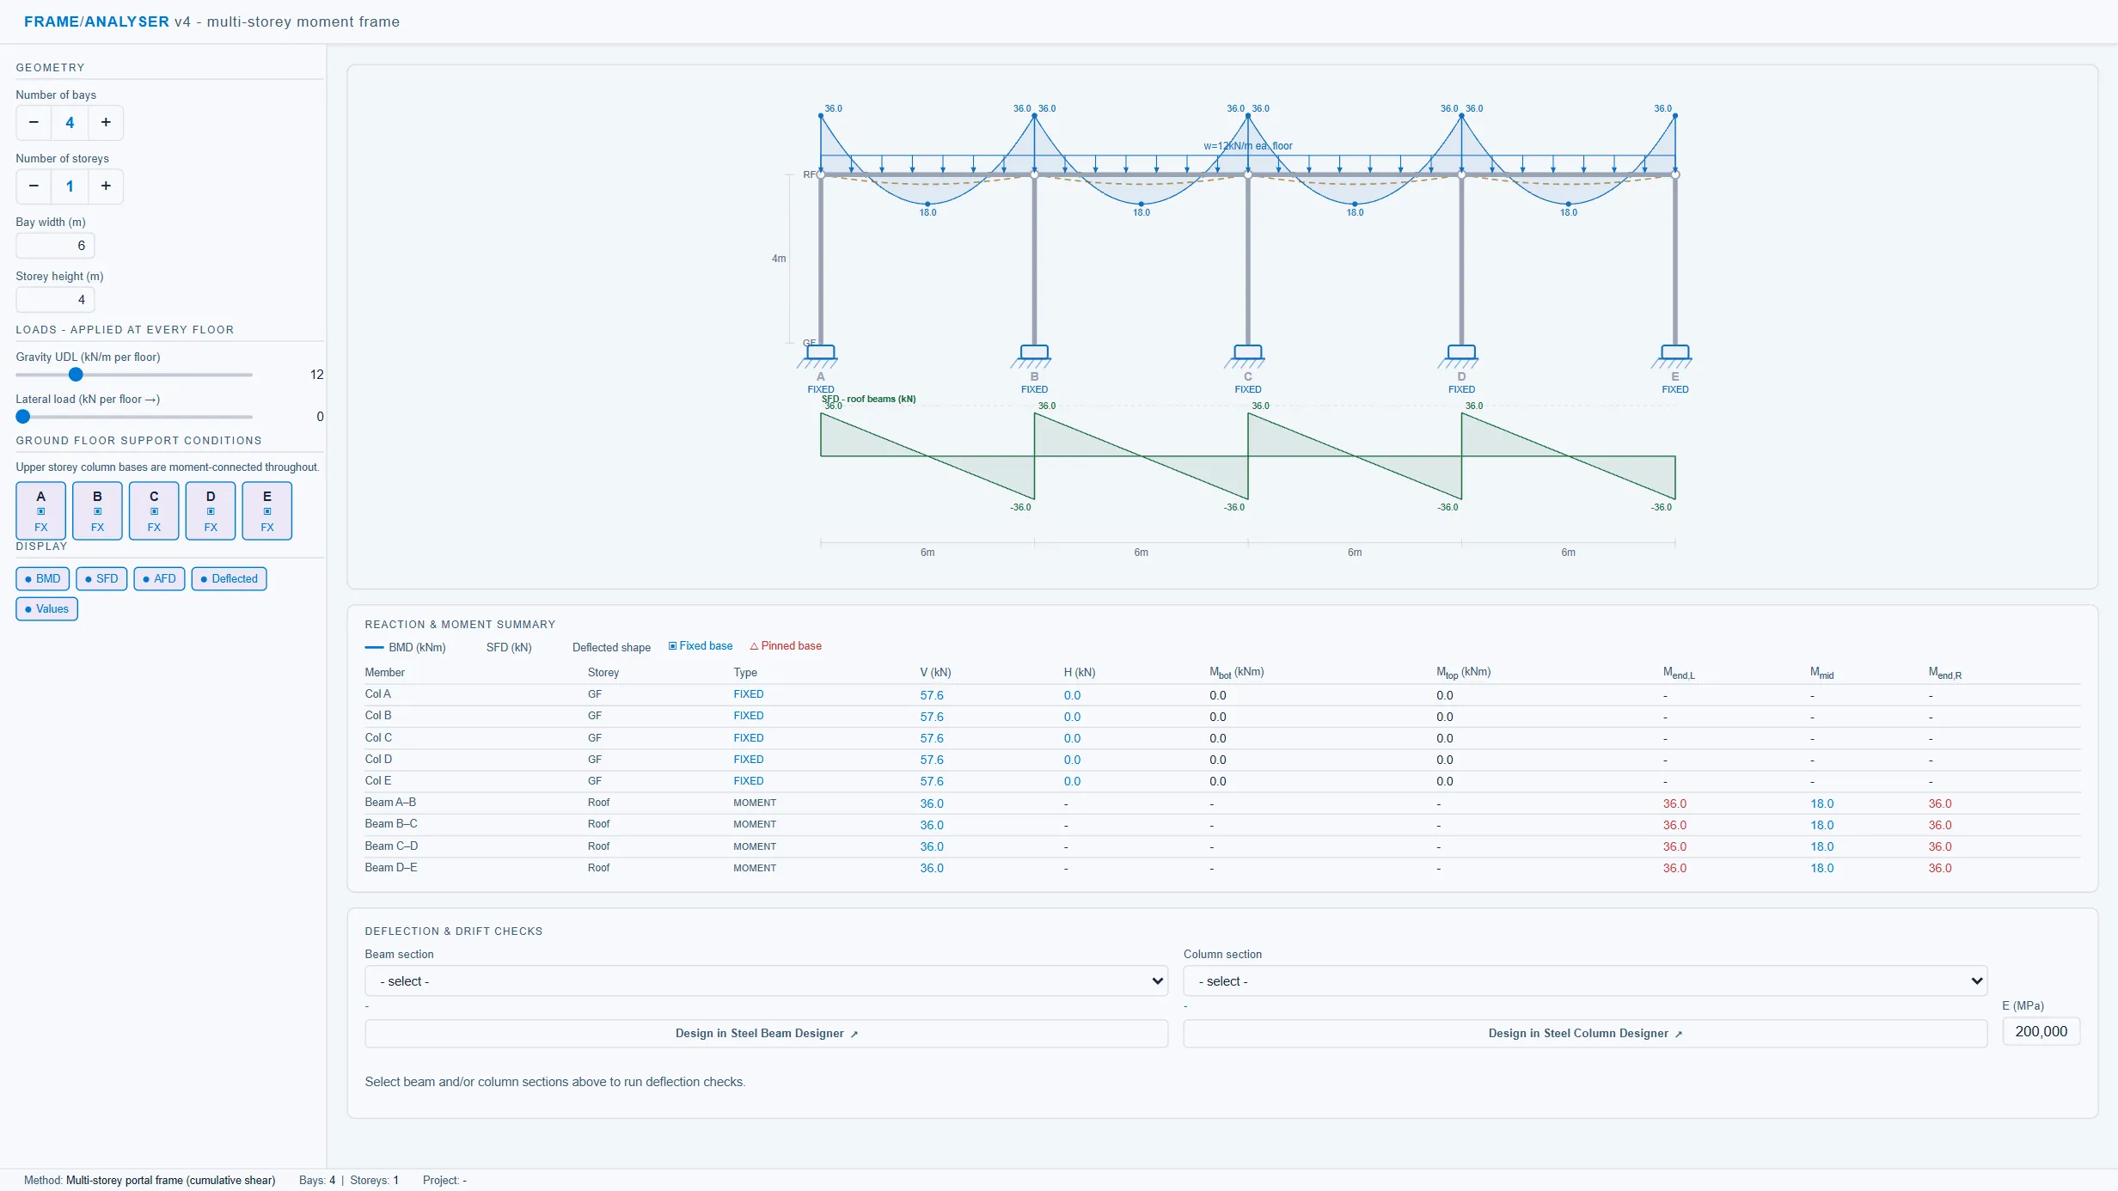Image resolution: width=2118 pixels, height=1191 pixels.
Task: Click Beam B–C mid moment 18.0
Action: (x=1821, y=825)
